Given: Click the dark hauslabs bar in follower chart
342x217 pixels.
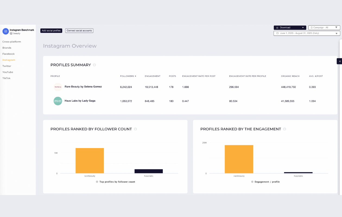Looking at the screenshot, I should [x=149, y=171].
